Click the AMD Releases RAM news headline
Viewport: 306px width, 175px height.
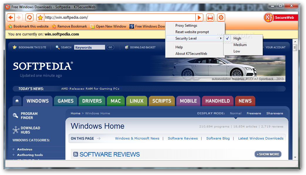point(90,89)
